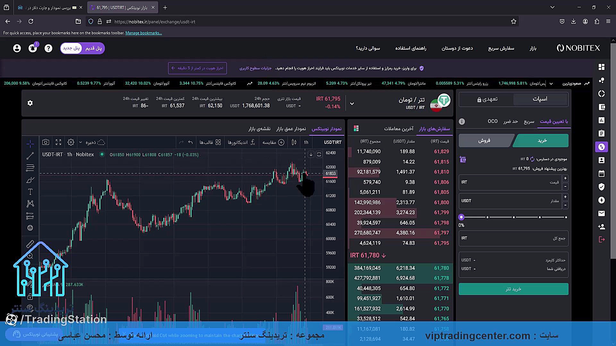
Task: Switch to new panel toggle option
Action: coord(71,48)
